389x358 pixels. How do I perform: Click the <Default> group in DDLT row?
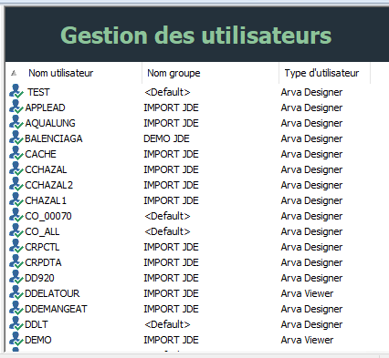coord(167,324)
